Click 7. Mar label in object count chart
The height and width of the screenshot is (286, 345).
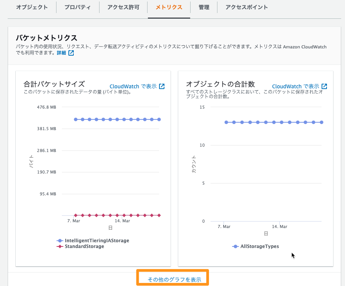(224, 226)
